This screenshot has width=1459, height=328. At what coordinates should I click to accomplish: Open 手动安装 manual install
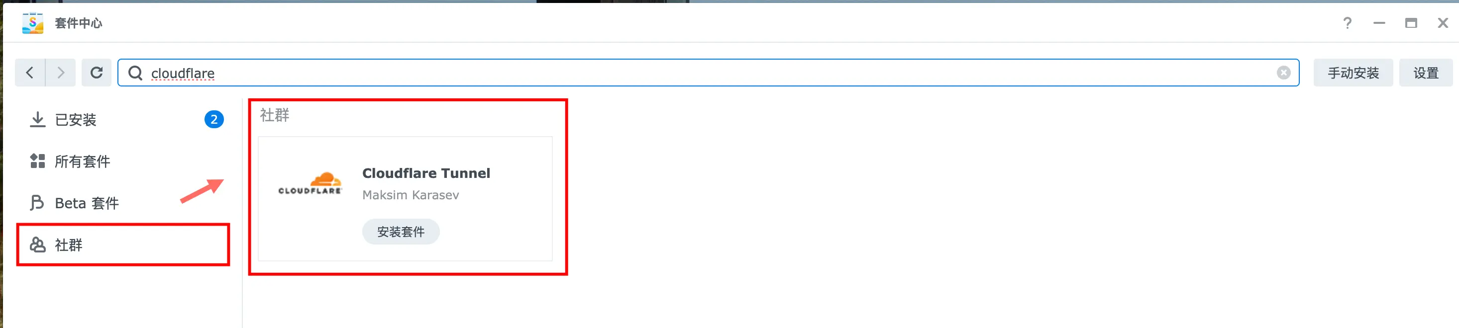(1353, 73)
